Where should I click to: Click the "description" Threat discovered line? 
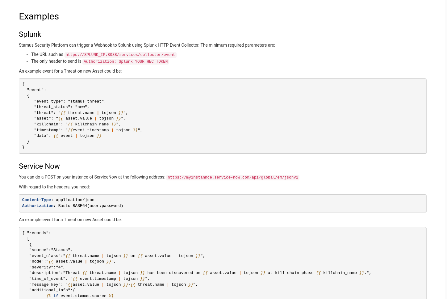200,273
